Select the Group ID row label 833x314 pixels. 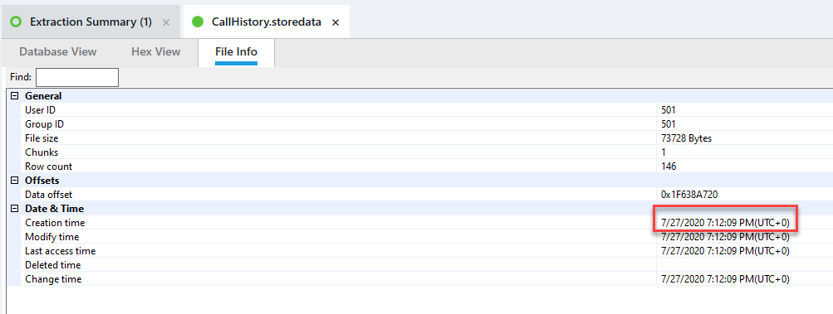point(45,124)
